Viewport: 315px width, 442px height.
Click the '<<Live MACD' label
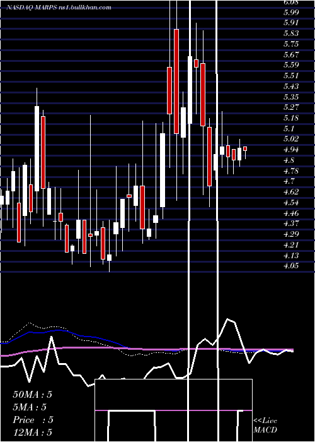265,426
